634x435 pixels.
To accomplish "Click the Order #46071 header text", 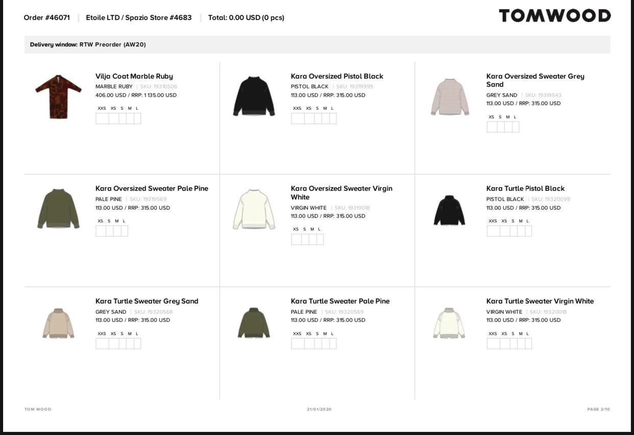I will [47, 17].
